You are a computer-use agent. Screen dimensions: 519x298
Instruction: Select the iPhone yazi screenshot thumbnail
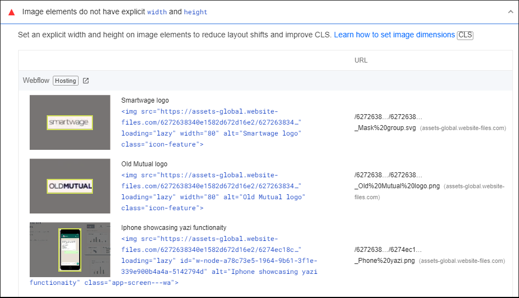tap(70, 250)
